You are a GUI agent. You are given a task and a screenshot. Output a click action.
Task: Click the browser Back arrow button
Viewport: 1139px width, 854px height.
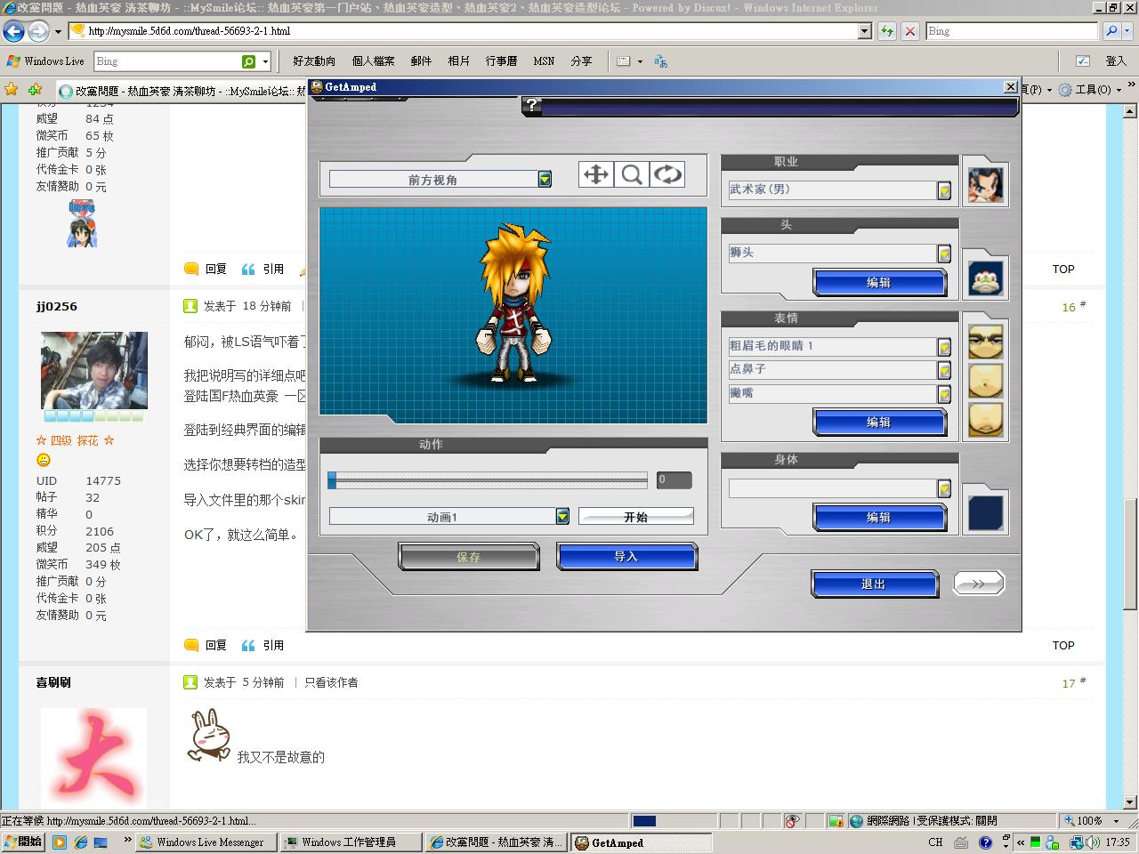coord(13,31)
